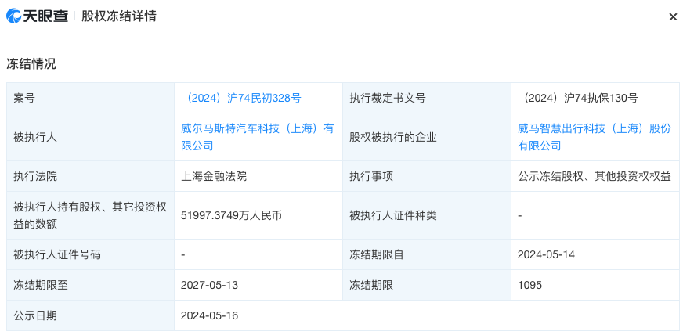Image resolution: width=683 pixels, height=335 pixels.
Task: Select amount 51997.3749万人民币
Action: point(231,215)
